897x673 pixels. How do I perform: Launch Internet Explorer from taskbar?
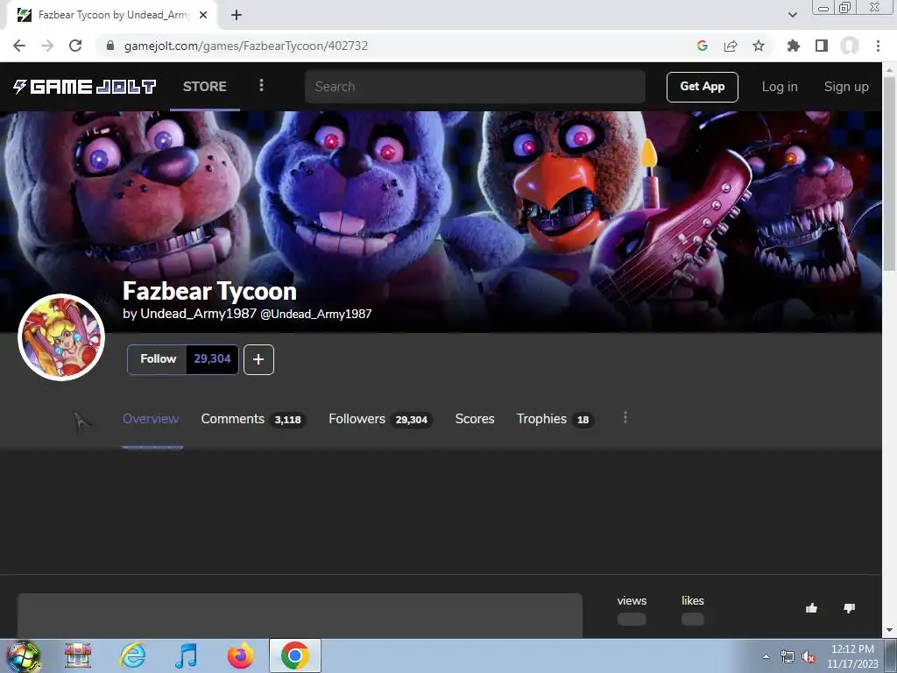[x=133, y=655]
